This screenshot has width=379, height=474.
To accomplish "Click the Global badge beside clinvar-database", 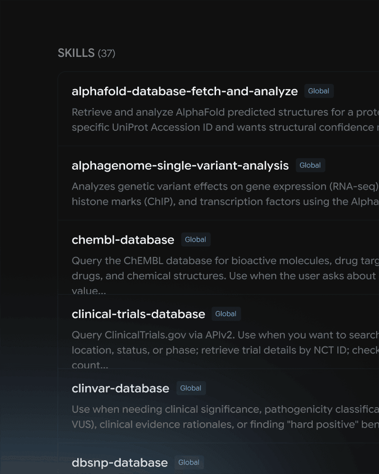I will [x=191, y=388].
